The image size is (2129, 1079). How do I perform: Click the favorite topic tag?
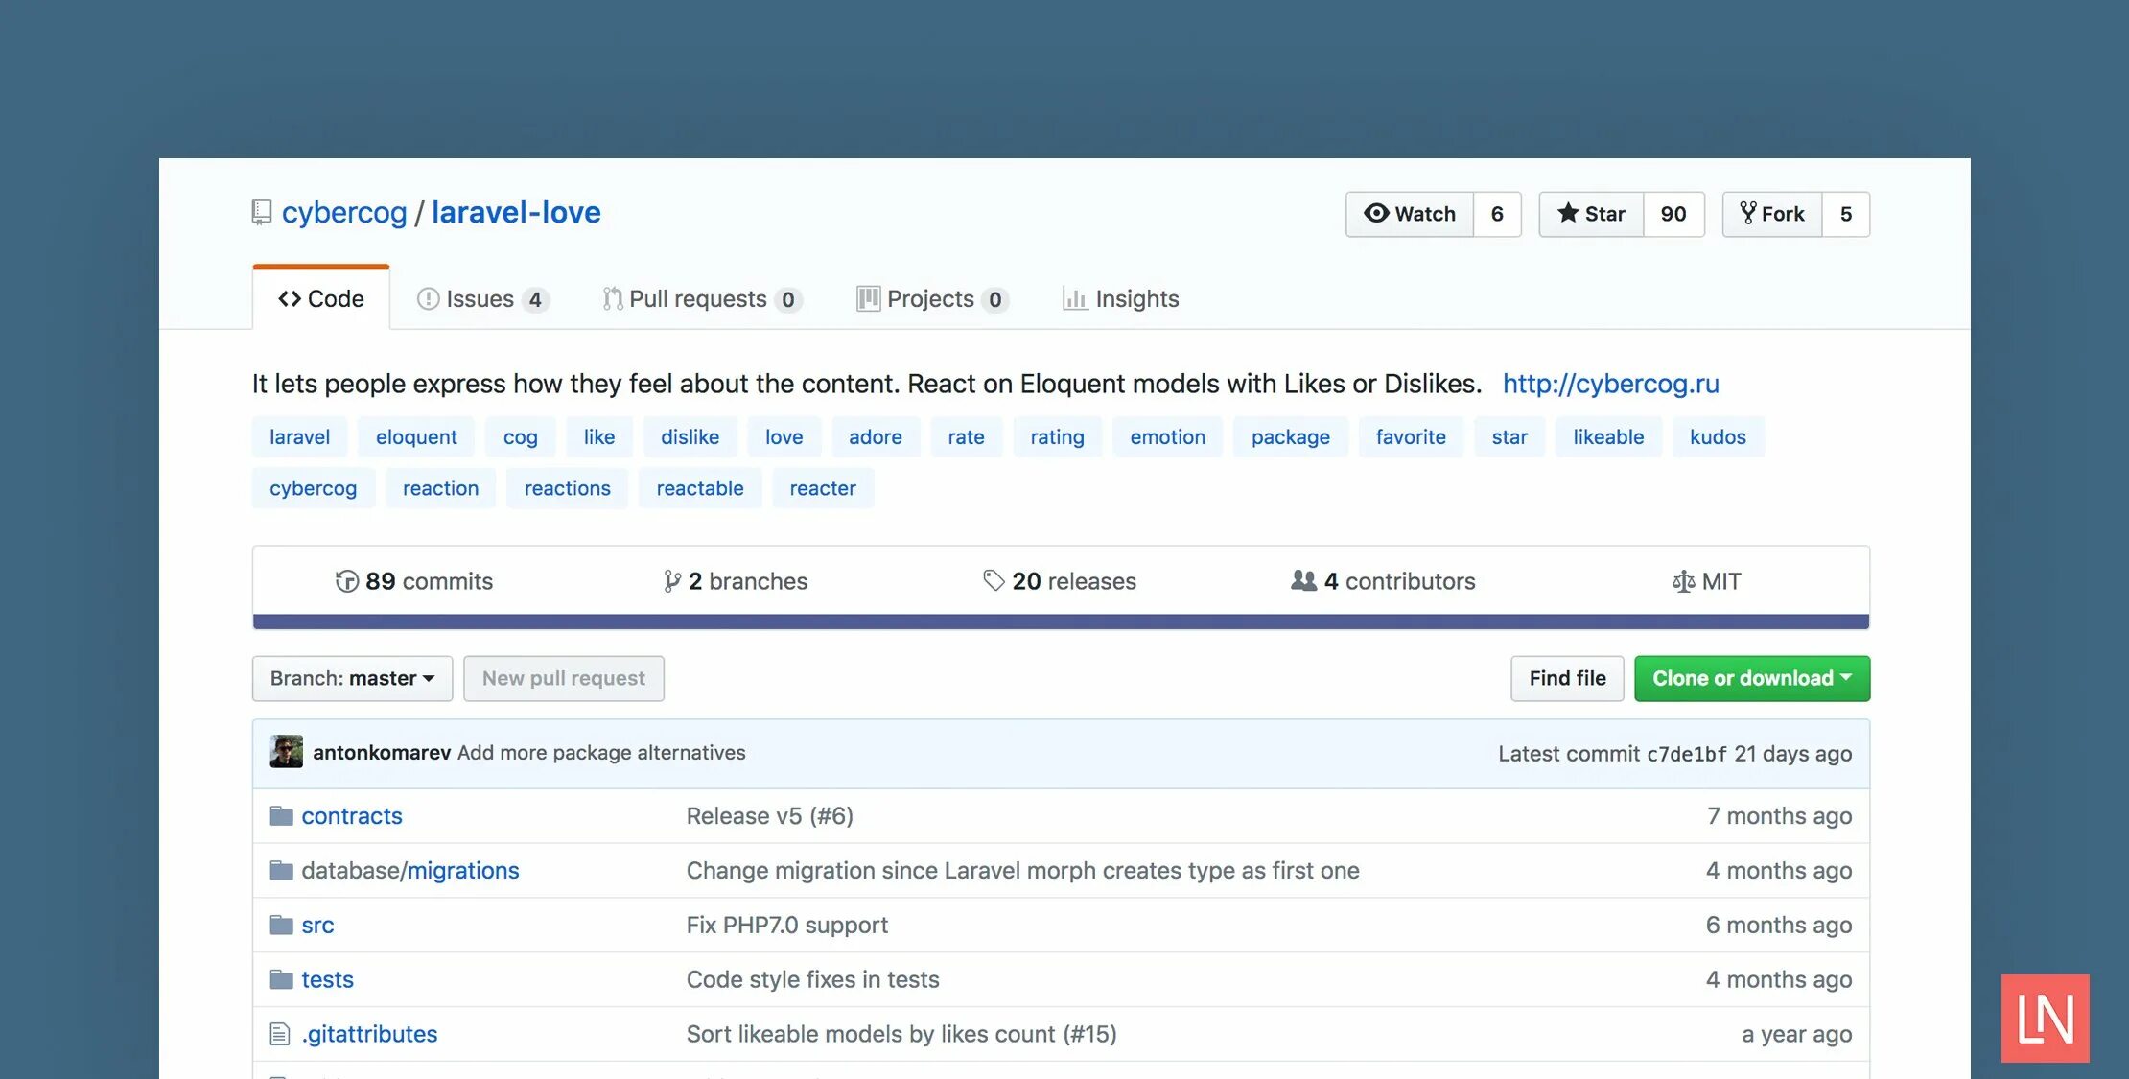(1411, 437)
